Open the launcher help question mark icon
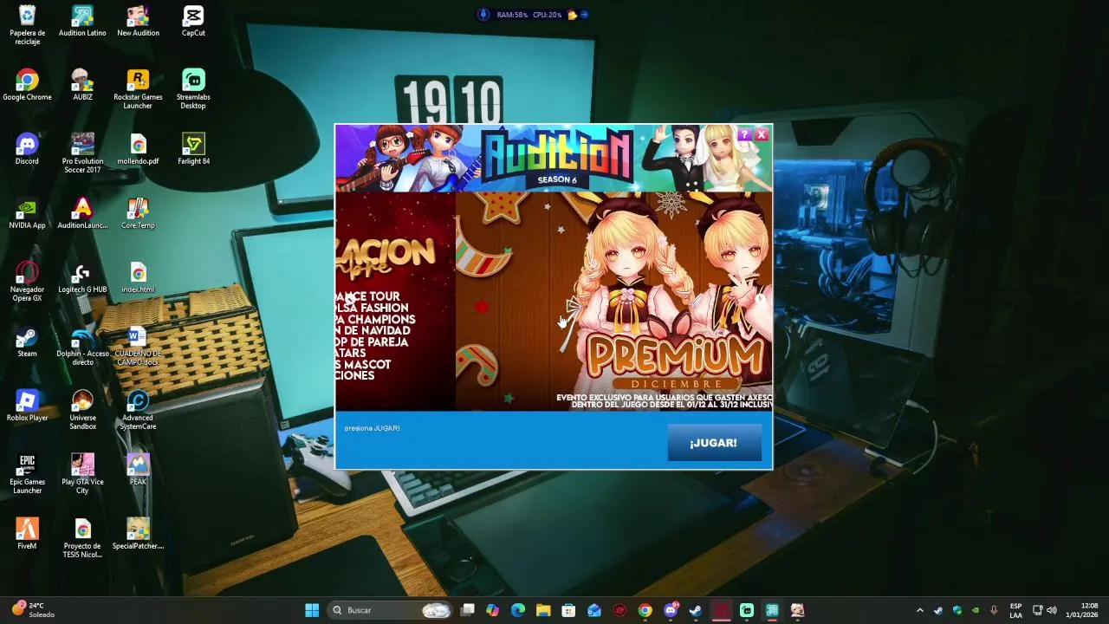Viewport: 1109px width, 624px height. (x=744, y=134)
